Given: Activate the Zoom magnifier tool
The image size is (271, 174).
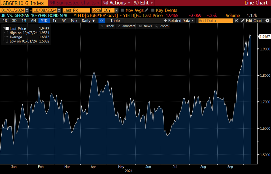Looking at the screenshot, I should 162,26.
